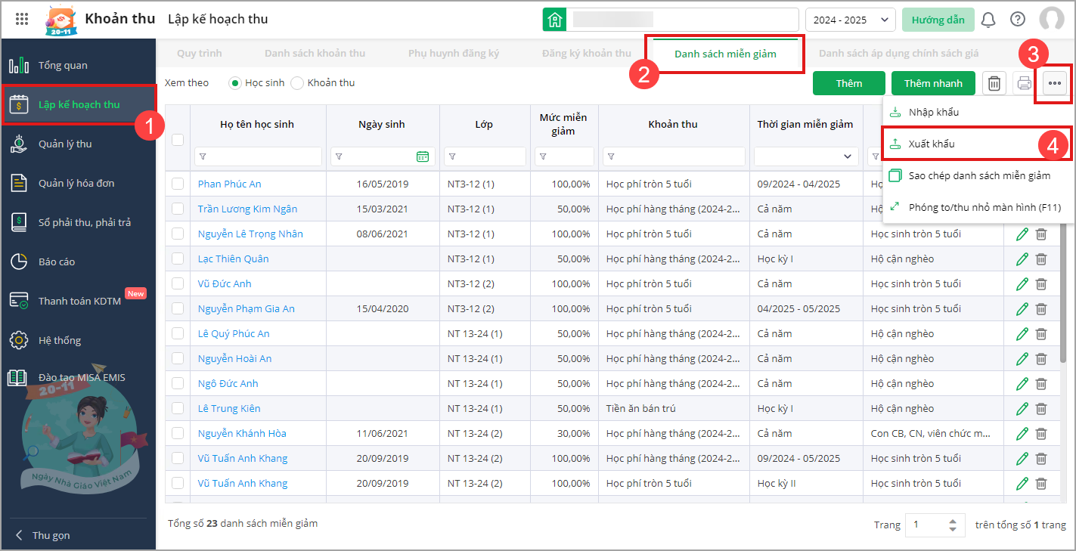This screenshot has width=1076, height=551.
Task: Open the 2024 - 2025 school year dropdown
Action: (x=850, y=20)
